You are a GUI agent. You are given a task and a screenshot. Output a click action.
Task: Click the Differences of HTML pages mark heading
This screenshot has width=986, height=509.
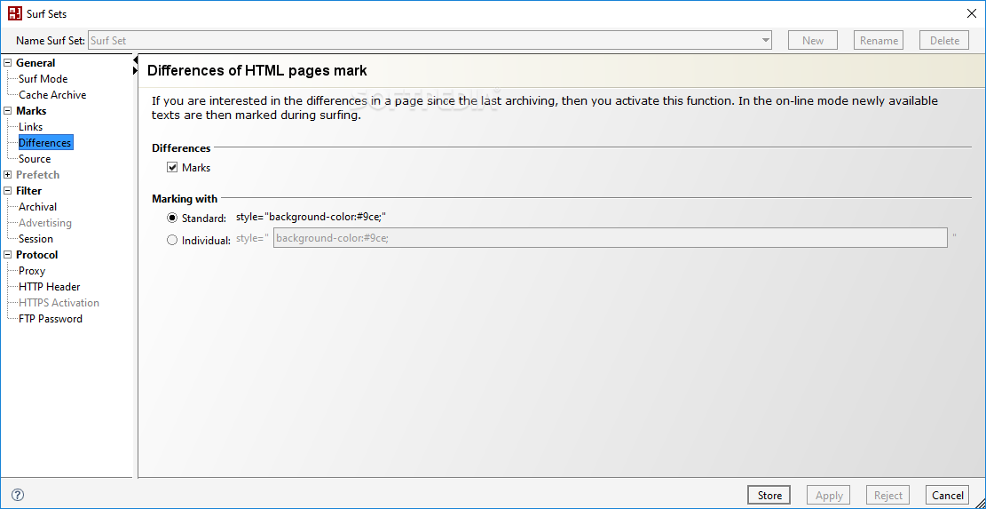257,70
